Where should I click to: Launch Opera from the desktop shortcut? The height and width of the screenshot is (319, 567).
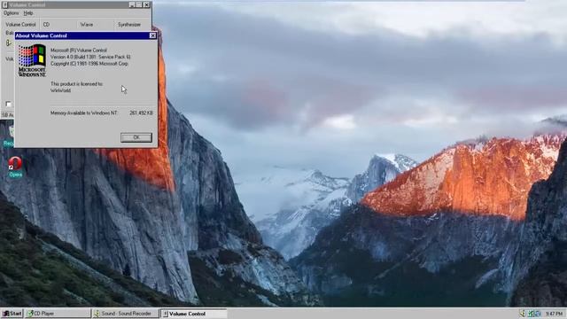[x=15, y=167]
